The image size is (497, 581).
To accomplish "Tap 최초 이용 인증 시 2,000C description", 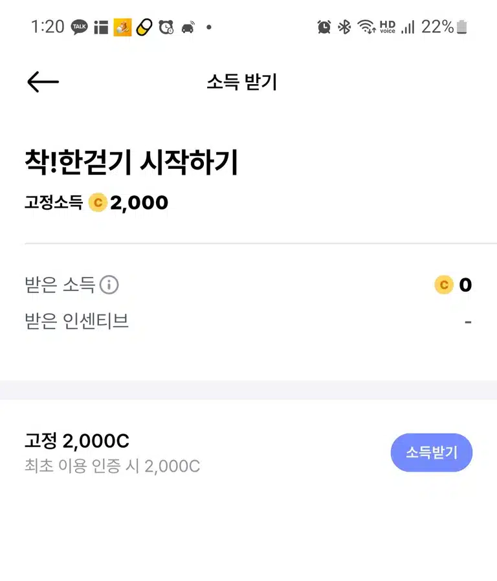I will [x=113, y=466].
